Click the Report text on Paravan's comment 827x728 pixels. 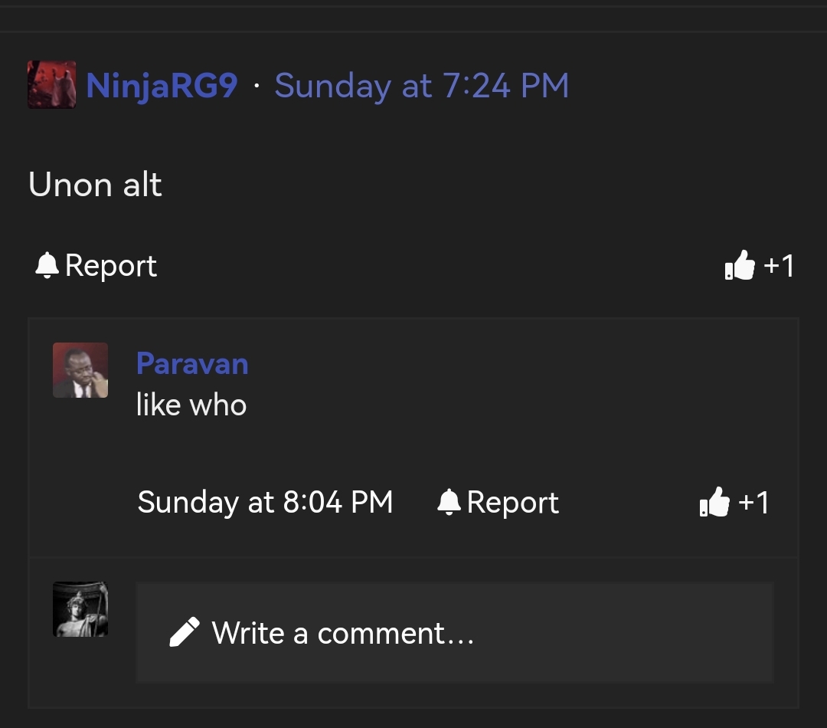(512, 503)
